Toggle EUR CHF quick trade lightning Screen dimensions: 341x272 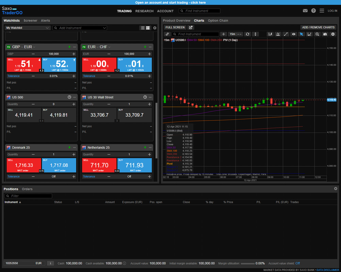point(145,47)
